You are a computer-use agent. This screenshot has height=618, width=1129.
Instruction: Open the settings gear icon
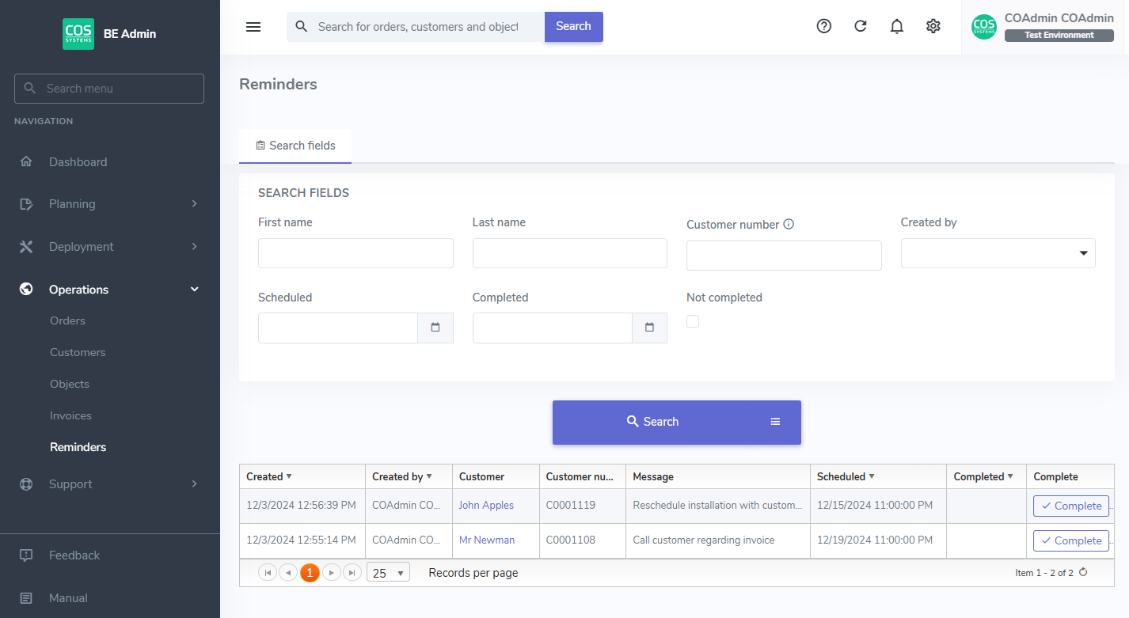(x=933, y=26)
